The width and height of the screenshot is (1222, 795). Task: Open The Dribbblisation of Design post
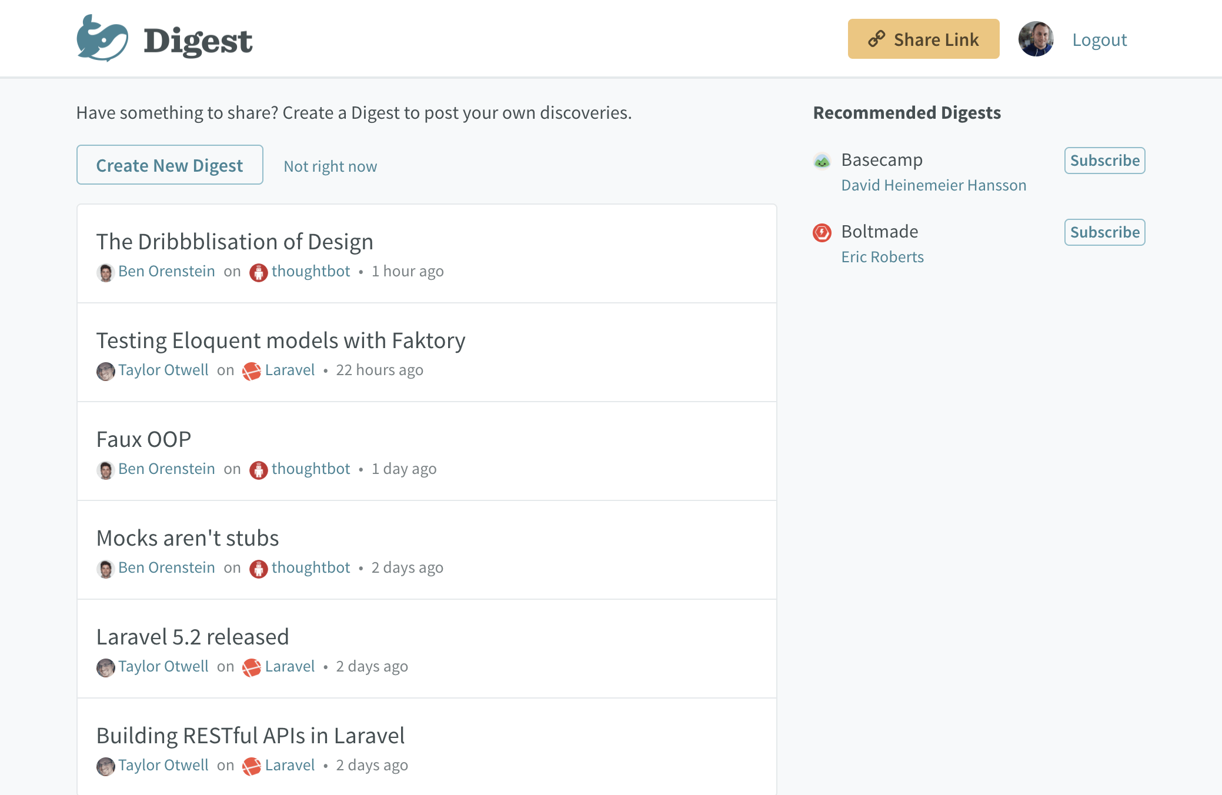point(234,240)
